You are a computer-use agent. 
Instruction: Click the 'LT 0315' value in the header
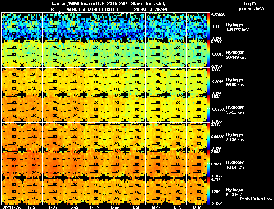(x=107, y=10)
